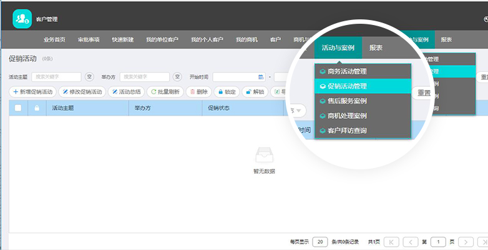Click the 客户管理 teal app logo icon
The width and height of the screenshot is (488, 250).
(x=22, y=19)
